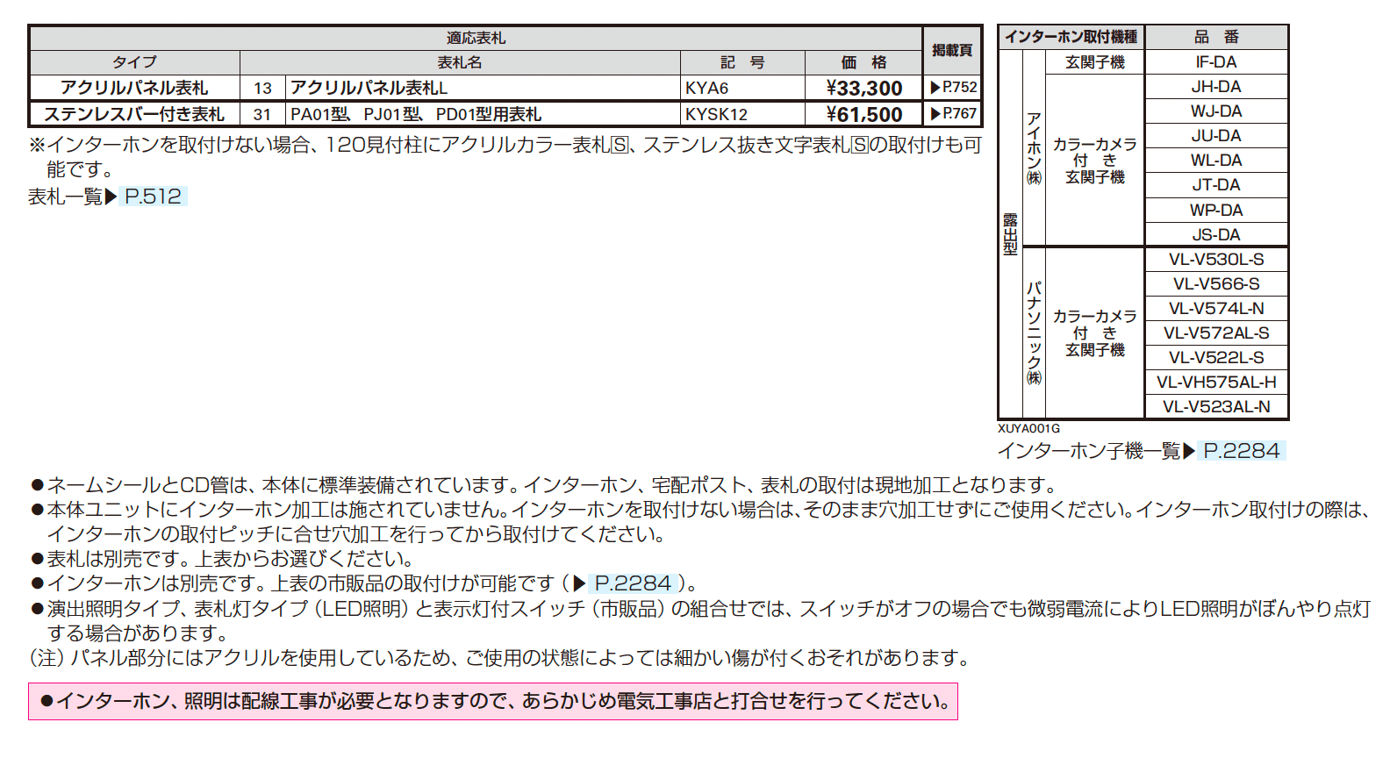Click the price ¥61,500
Viewport: 1390px width, 758px height.
pyautogui.click(x=863, y=114)
